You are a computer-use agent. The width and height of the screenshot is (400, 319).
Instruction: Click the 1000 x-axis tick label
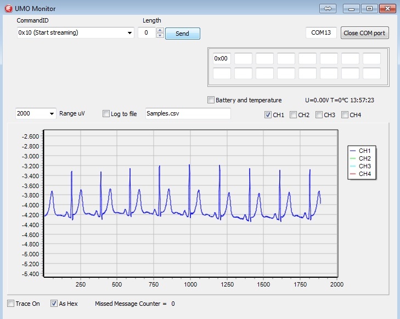(x=190, y=284)
